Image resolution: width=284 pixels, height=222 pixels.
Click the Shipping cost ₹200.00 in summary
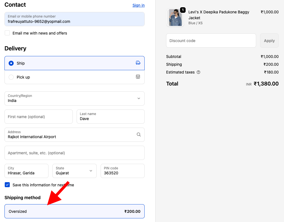(x=271, y=64)
